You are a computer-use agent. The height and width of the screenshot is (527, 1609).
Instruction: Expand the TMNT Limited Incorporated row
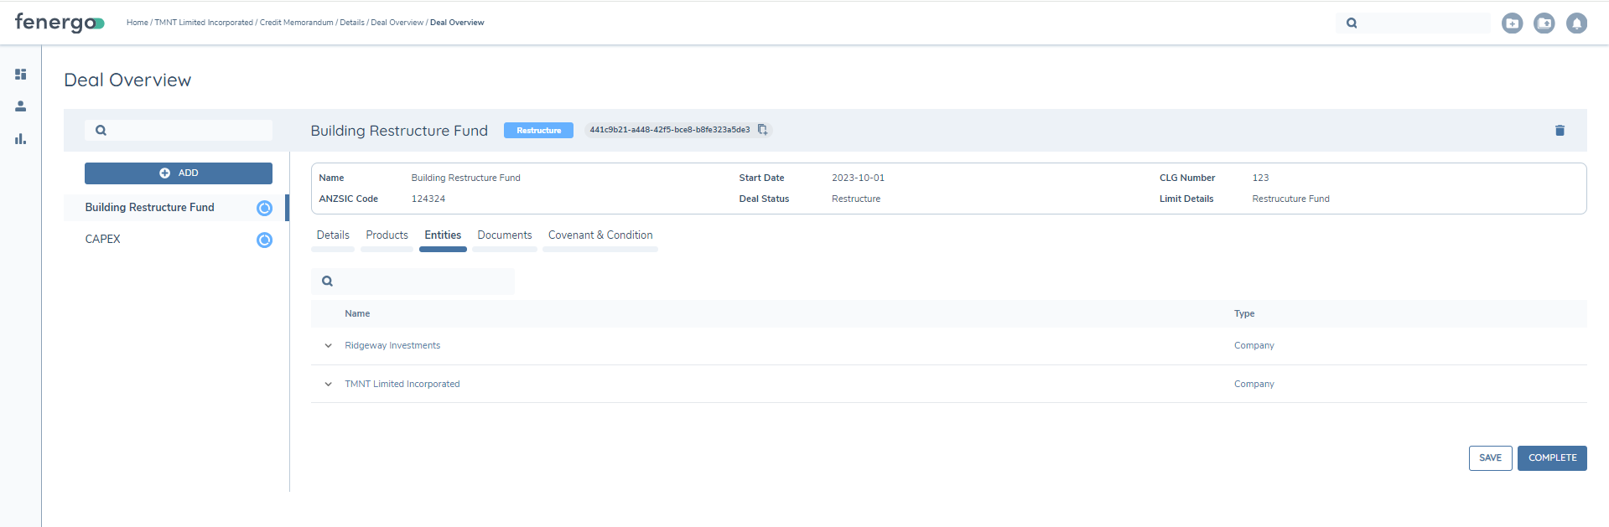coord(328,385)
